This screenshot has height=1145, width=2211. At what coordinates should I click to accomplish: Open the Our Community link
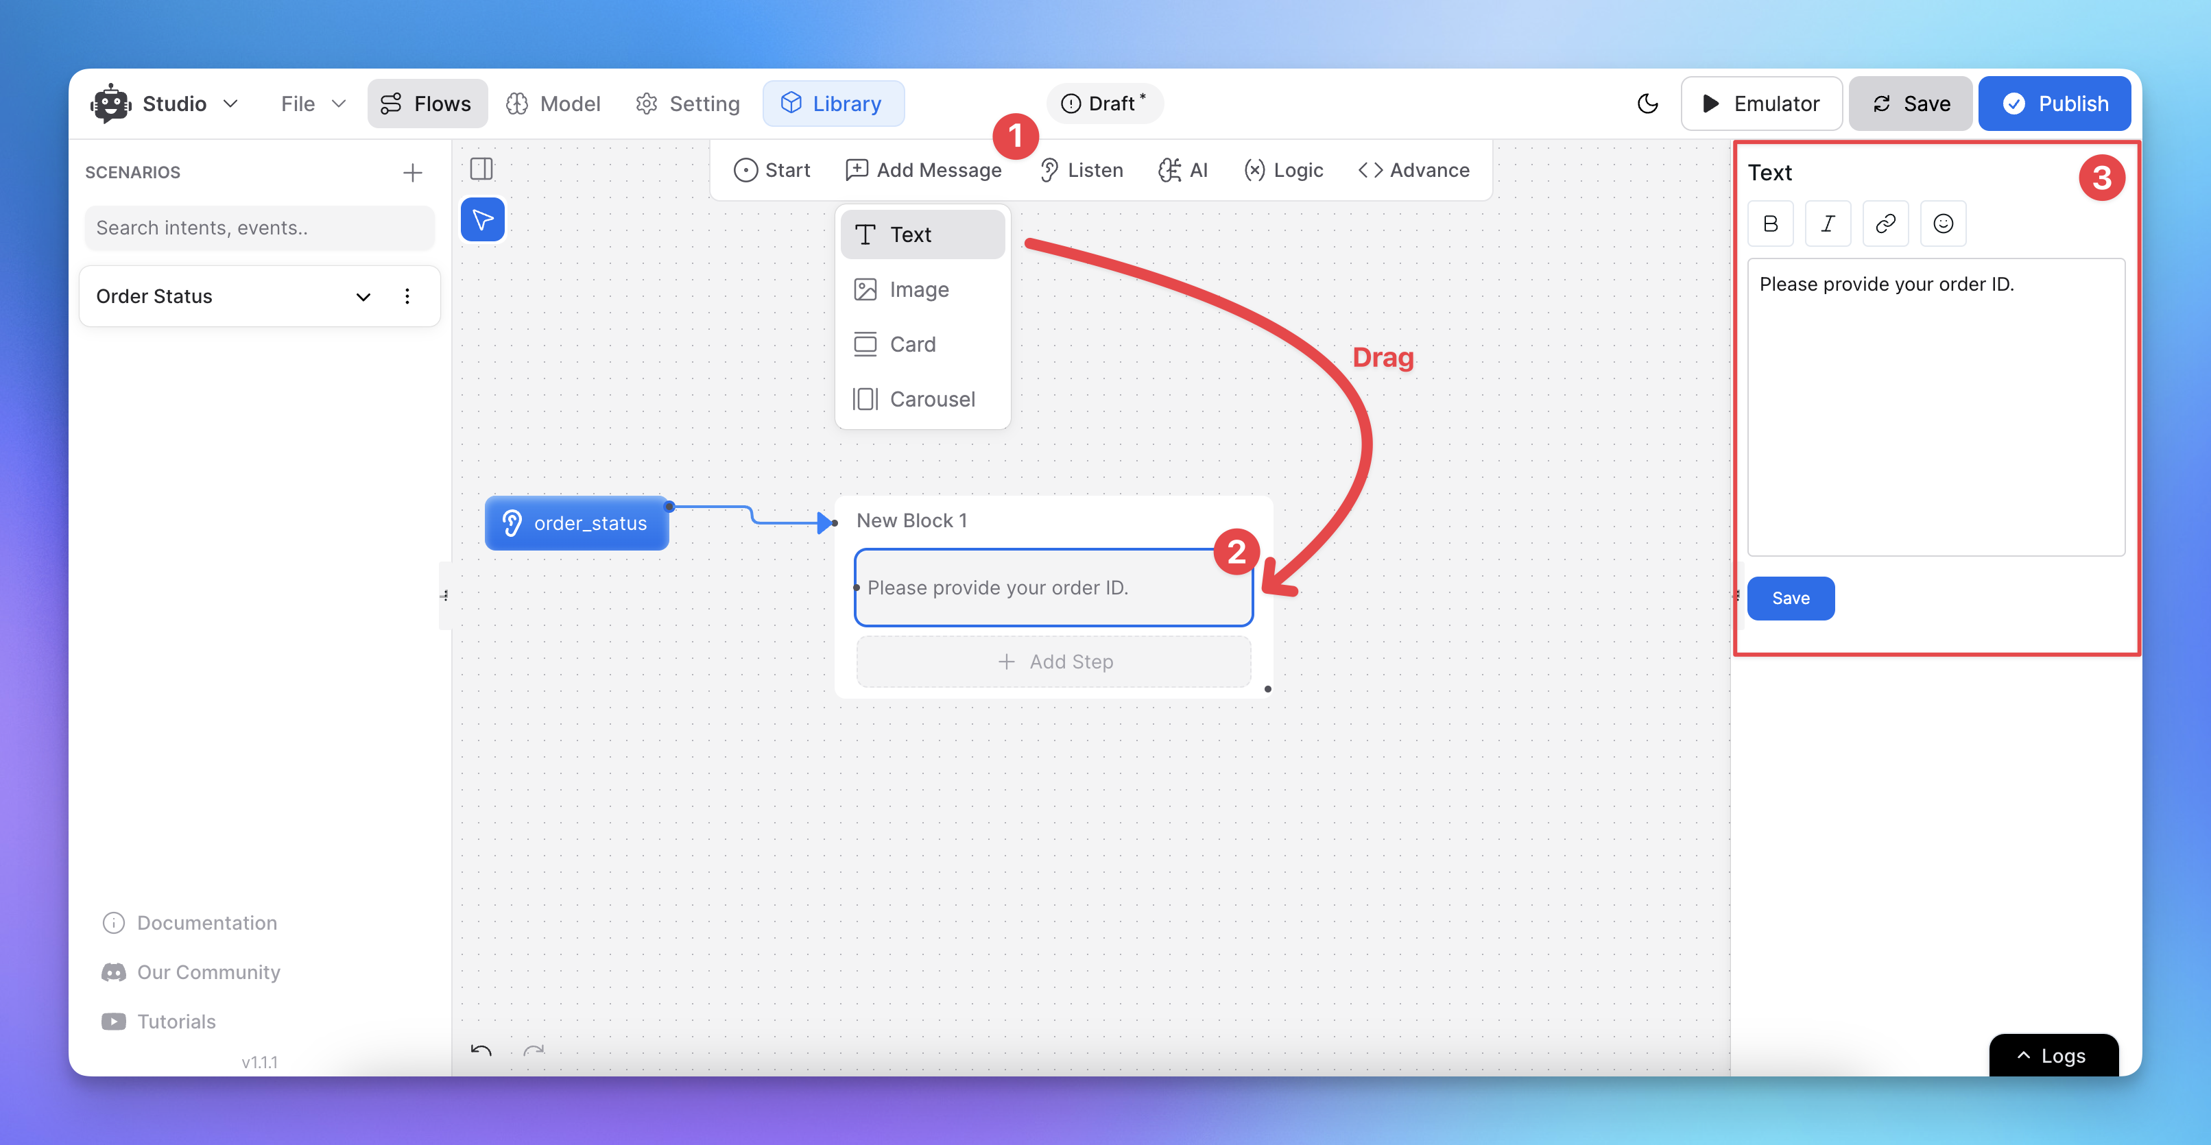coord(191,972)
